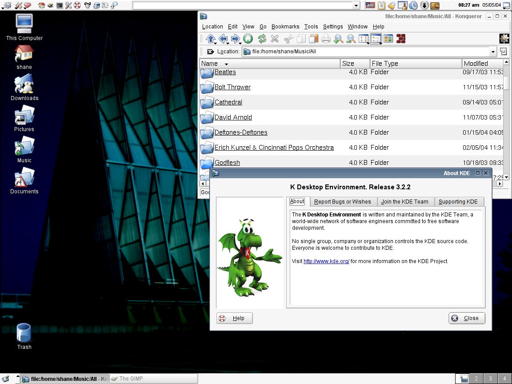Click the Up arrow in Konqueror toolbar
Screen dimensions: 512x384
(210, 39)
